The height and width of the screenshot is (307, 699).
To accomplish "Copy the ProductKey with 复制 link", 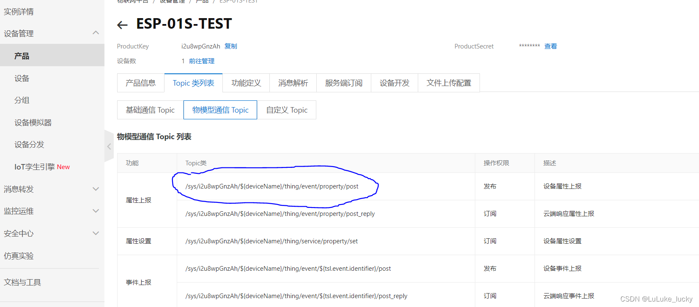I will click(230, 46).
